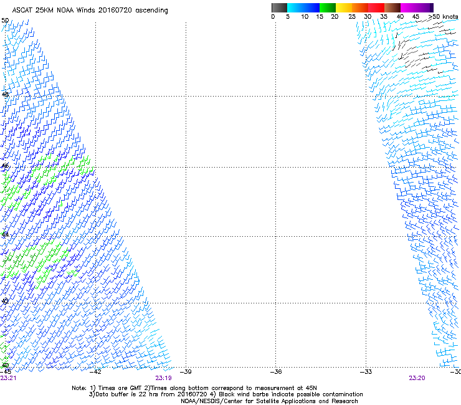Click the legend label '25'
461x405 pixels.
tap(352, 17)
